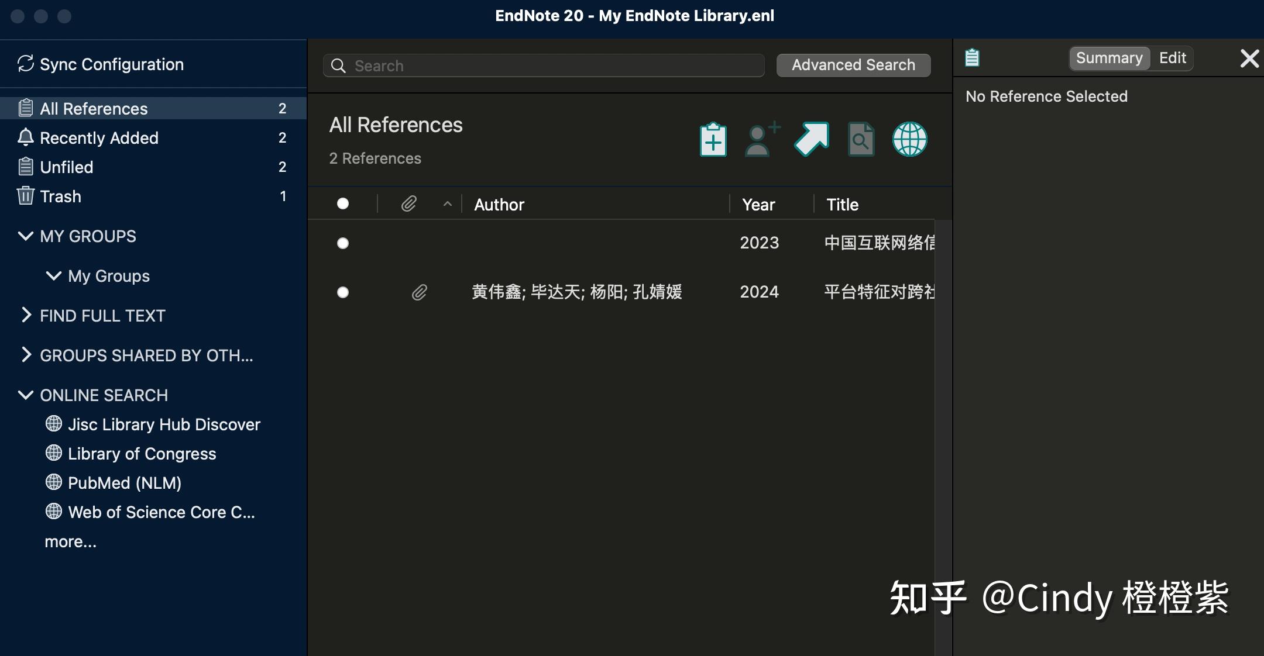Click the add-person sharing icon

click(761, 139)
